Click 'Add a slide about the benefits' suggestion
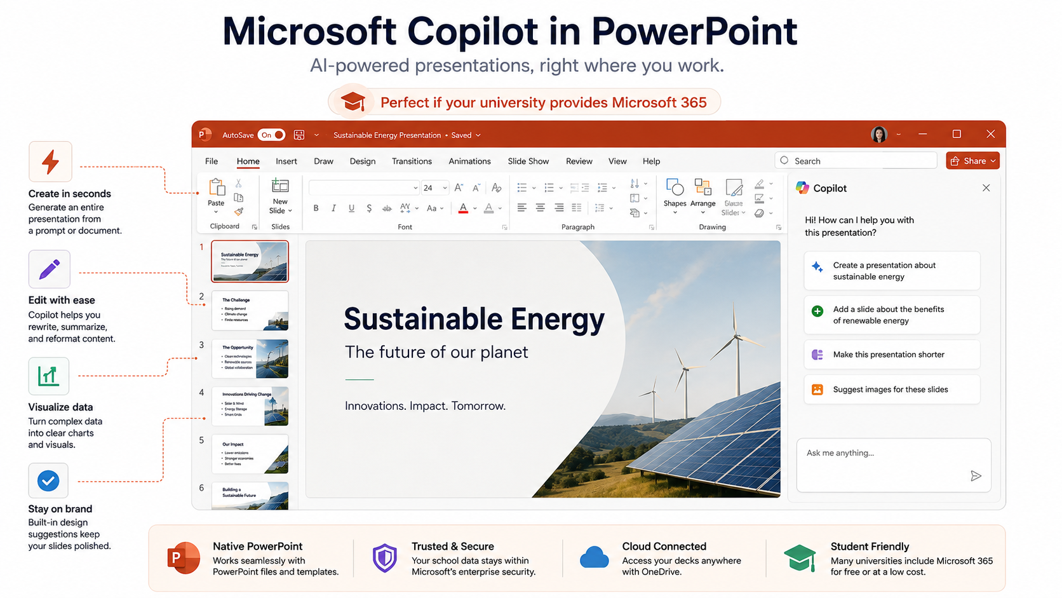Image resolution: width=1062 pixels, height=598 pixels. (892, 315)
